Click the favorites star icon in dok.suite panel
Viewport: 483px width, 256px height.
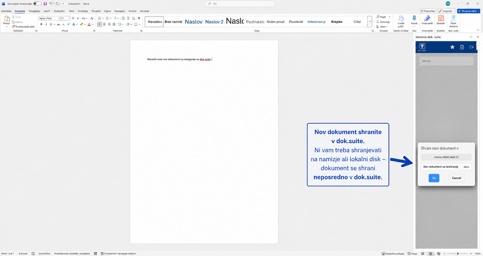(x=452, y=47)
